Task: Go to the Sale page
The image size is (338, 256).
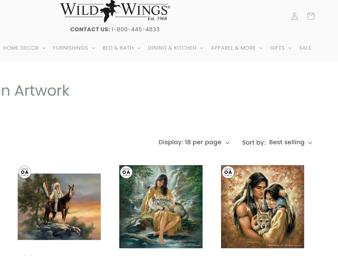Action: (305, 48)
